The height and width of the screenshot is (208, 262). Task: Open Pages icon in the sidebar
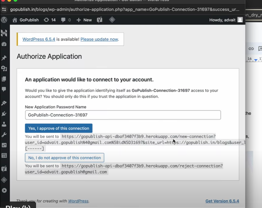[x=4, y=79]
